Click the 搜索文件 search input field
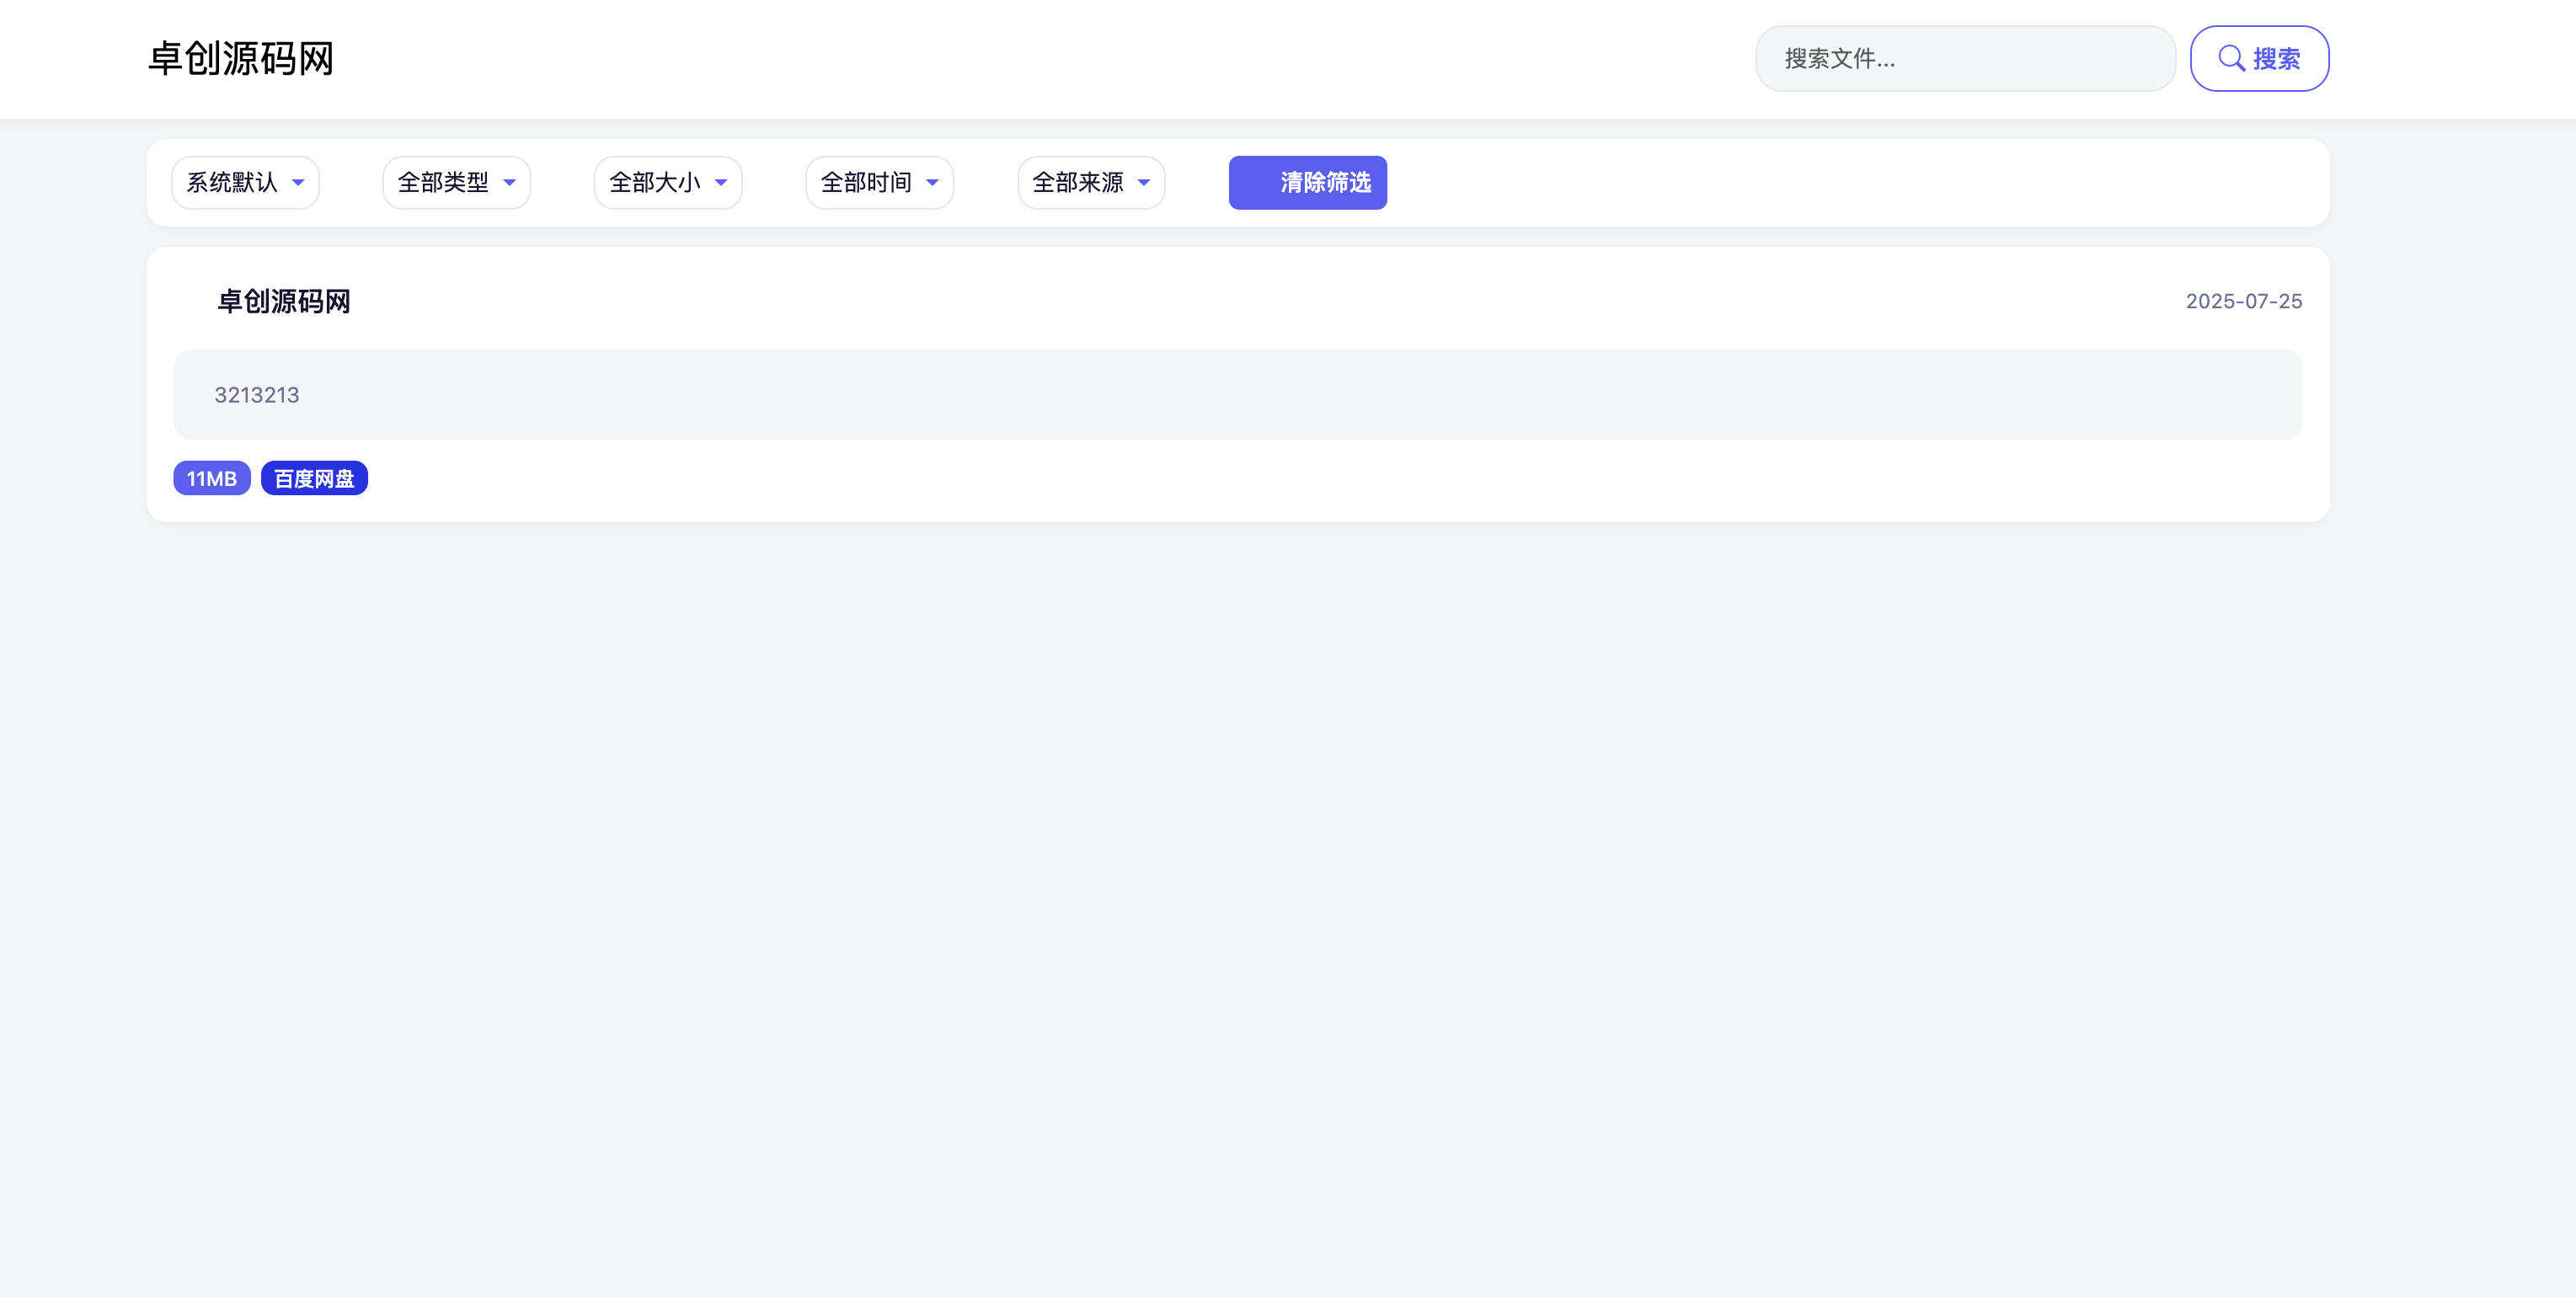This screenshot has height=1297, width=2576. 1964,58
